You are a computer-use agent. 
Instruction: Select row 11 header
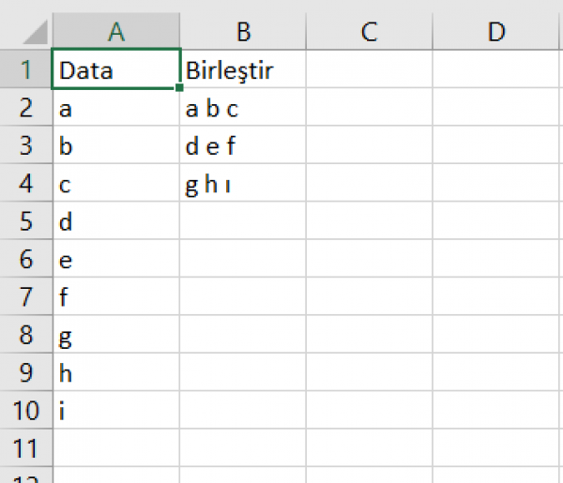pos(26,448)
